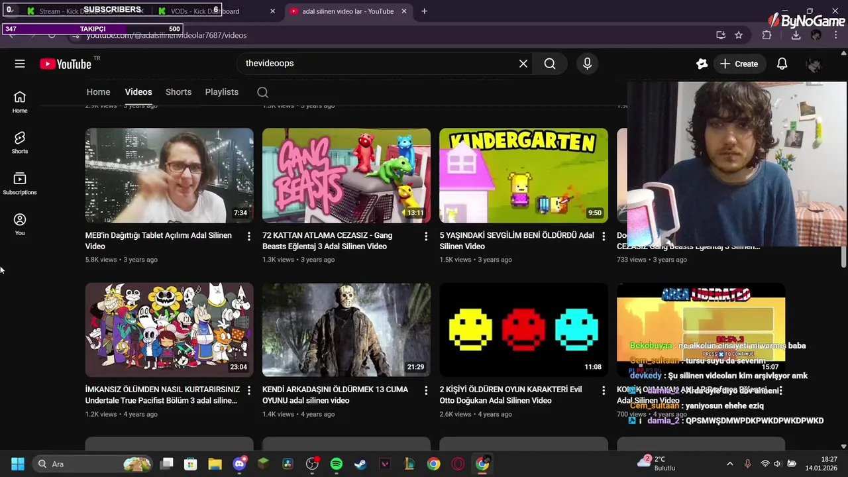The image size is (848, 477).
Task: Click the Windows taskbar search box
Action: tap(93, 464)
